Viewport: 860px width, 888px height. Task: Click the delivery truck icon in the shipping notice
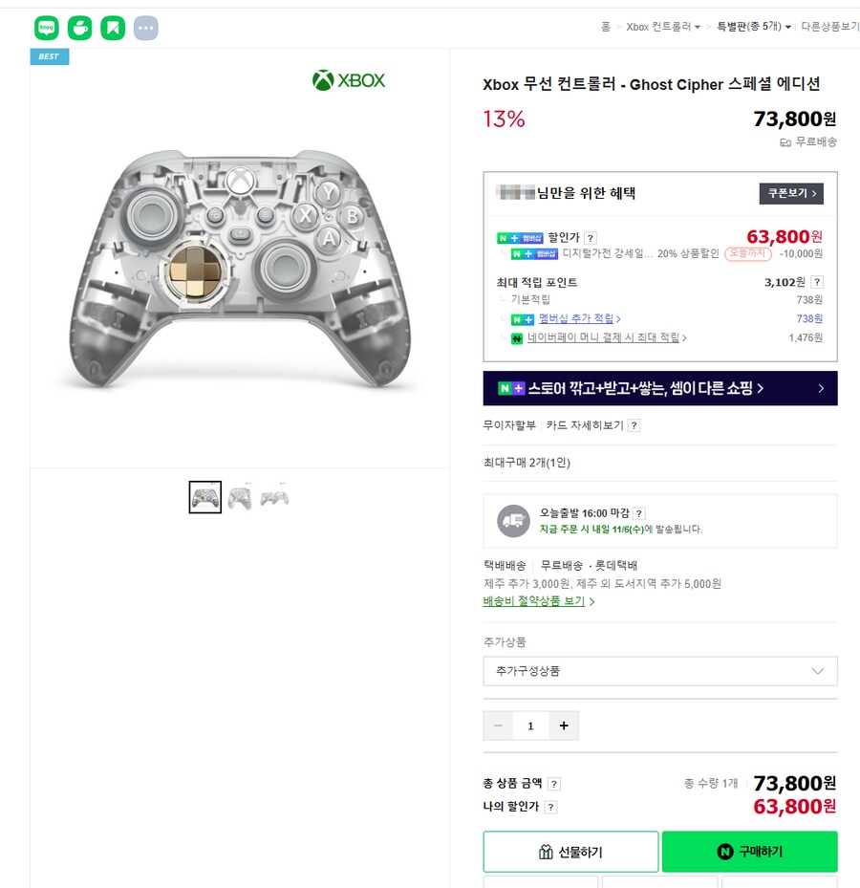513,520
